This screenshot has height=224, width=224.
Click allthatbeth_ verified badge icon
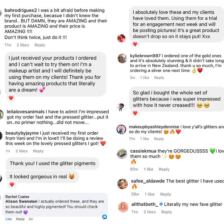tap(161, 204)
